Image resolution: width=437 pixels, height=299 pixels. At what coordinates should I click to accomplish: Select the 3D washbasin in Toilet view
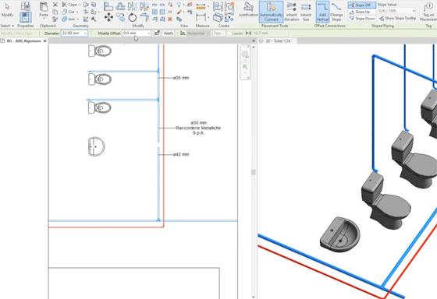click(339, 234)
